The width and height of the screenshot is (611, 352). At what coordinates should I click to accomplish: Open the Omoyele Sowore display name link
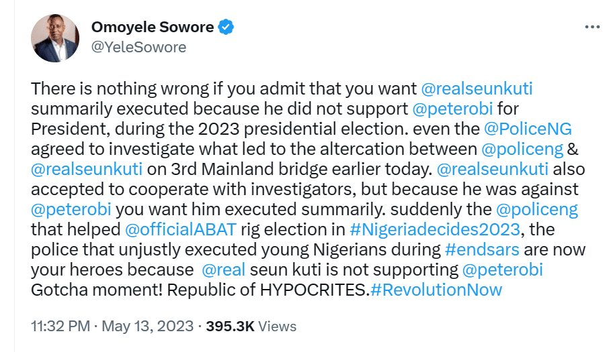pos(152,27)
